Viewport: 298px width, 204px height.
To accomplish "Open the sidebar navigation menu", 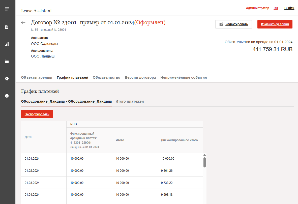I will [7, 8].
